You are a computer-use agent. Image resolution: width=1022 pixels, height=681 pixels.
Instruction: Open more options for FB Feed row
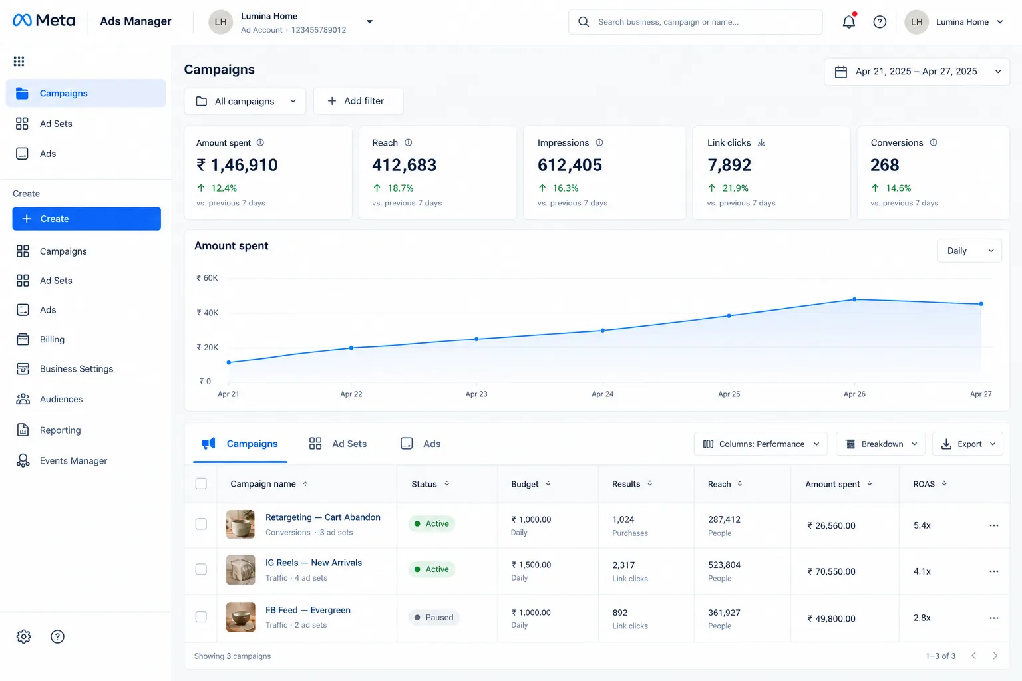pyautogui.click(x=994, y=618)
